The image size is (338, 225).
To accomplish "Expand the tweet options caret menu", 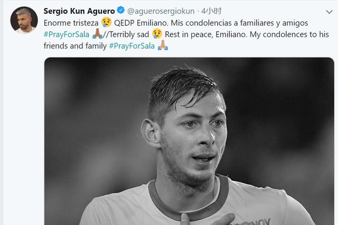I will coord(329,12).
